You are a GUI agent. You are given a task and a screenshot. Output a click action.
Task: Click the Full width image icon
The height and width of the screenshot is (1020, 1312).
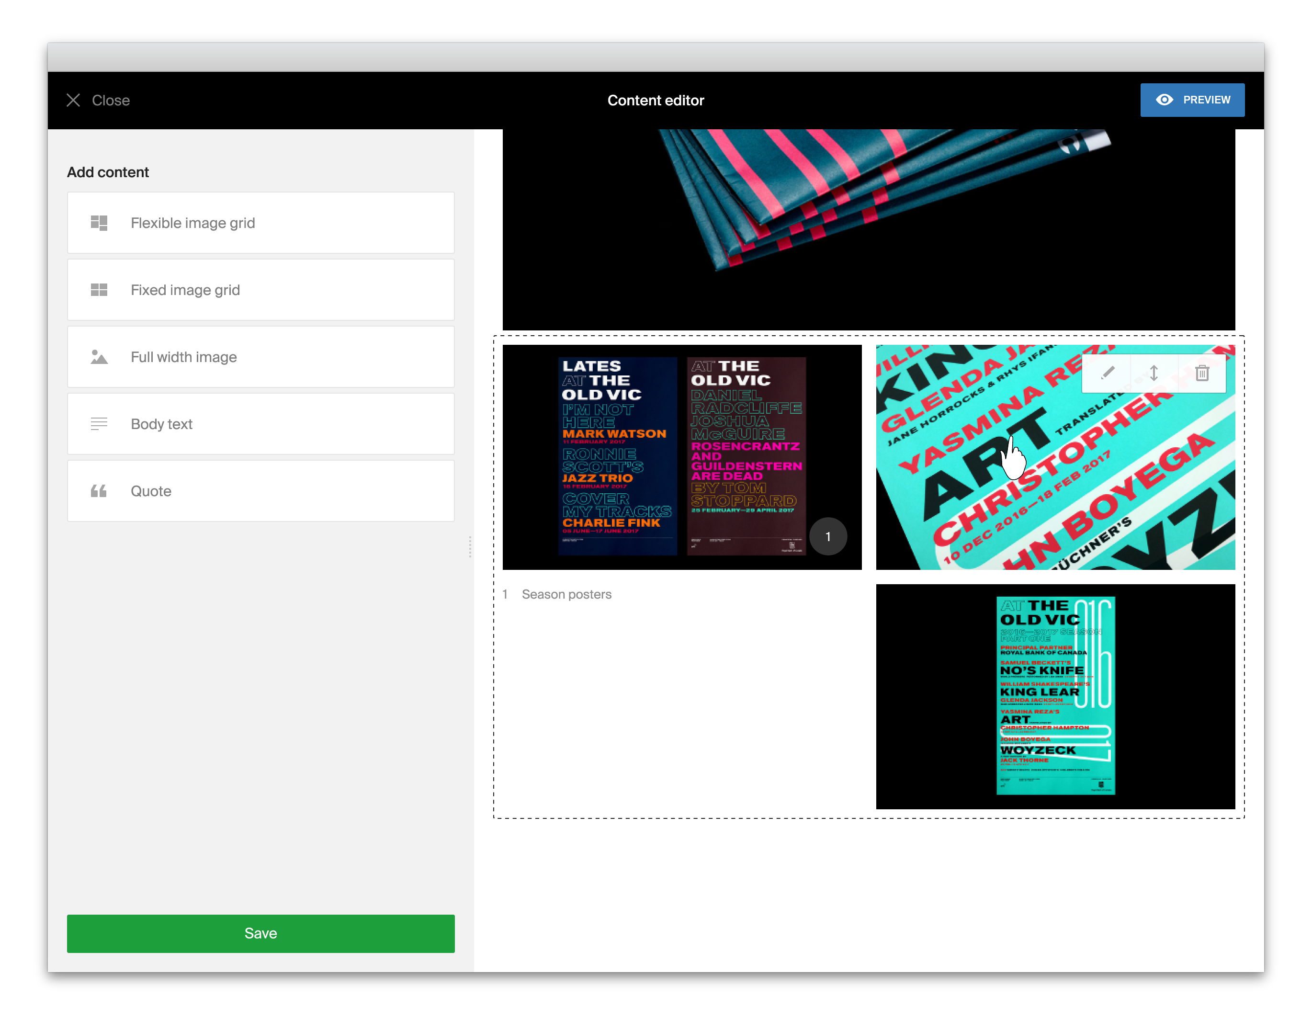click(99, 357)
